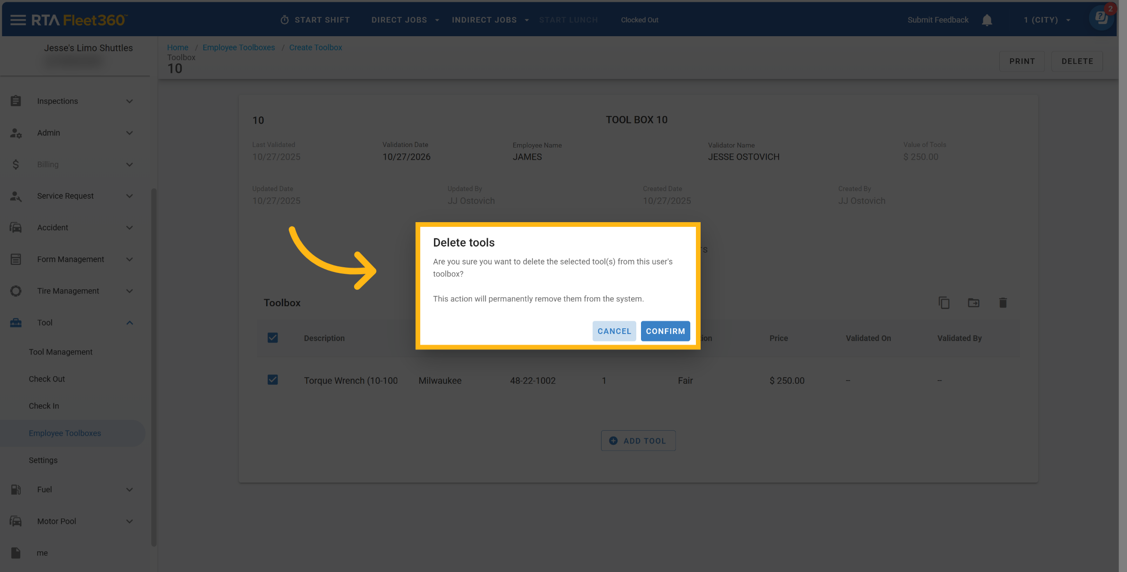This screenshot has height=572, width=1127.
Task: Collapse the Tool sidebar section
Action: [129, 323]
